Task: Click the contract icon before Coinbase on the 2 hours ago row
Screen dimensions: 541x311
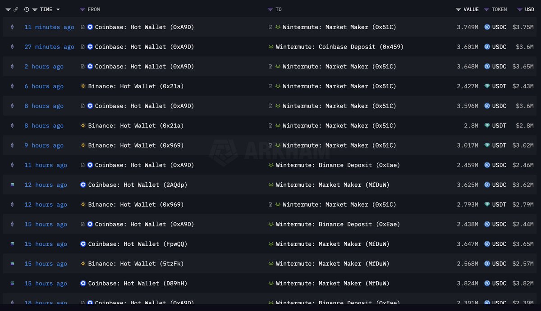Action: click(x=83, y=67)
